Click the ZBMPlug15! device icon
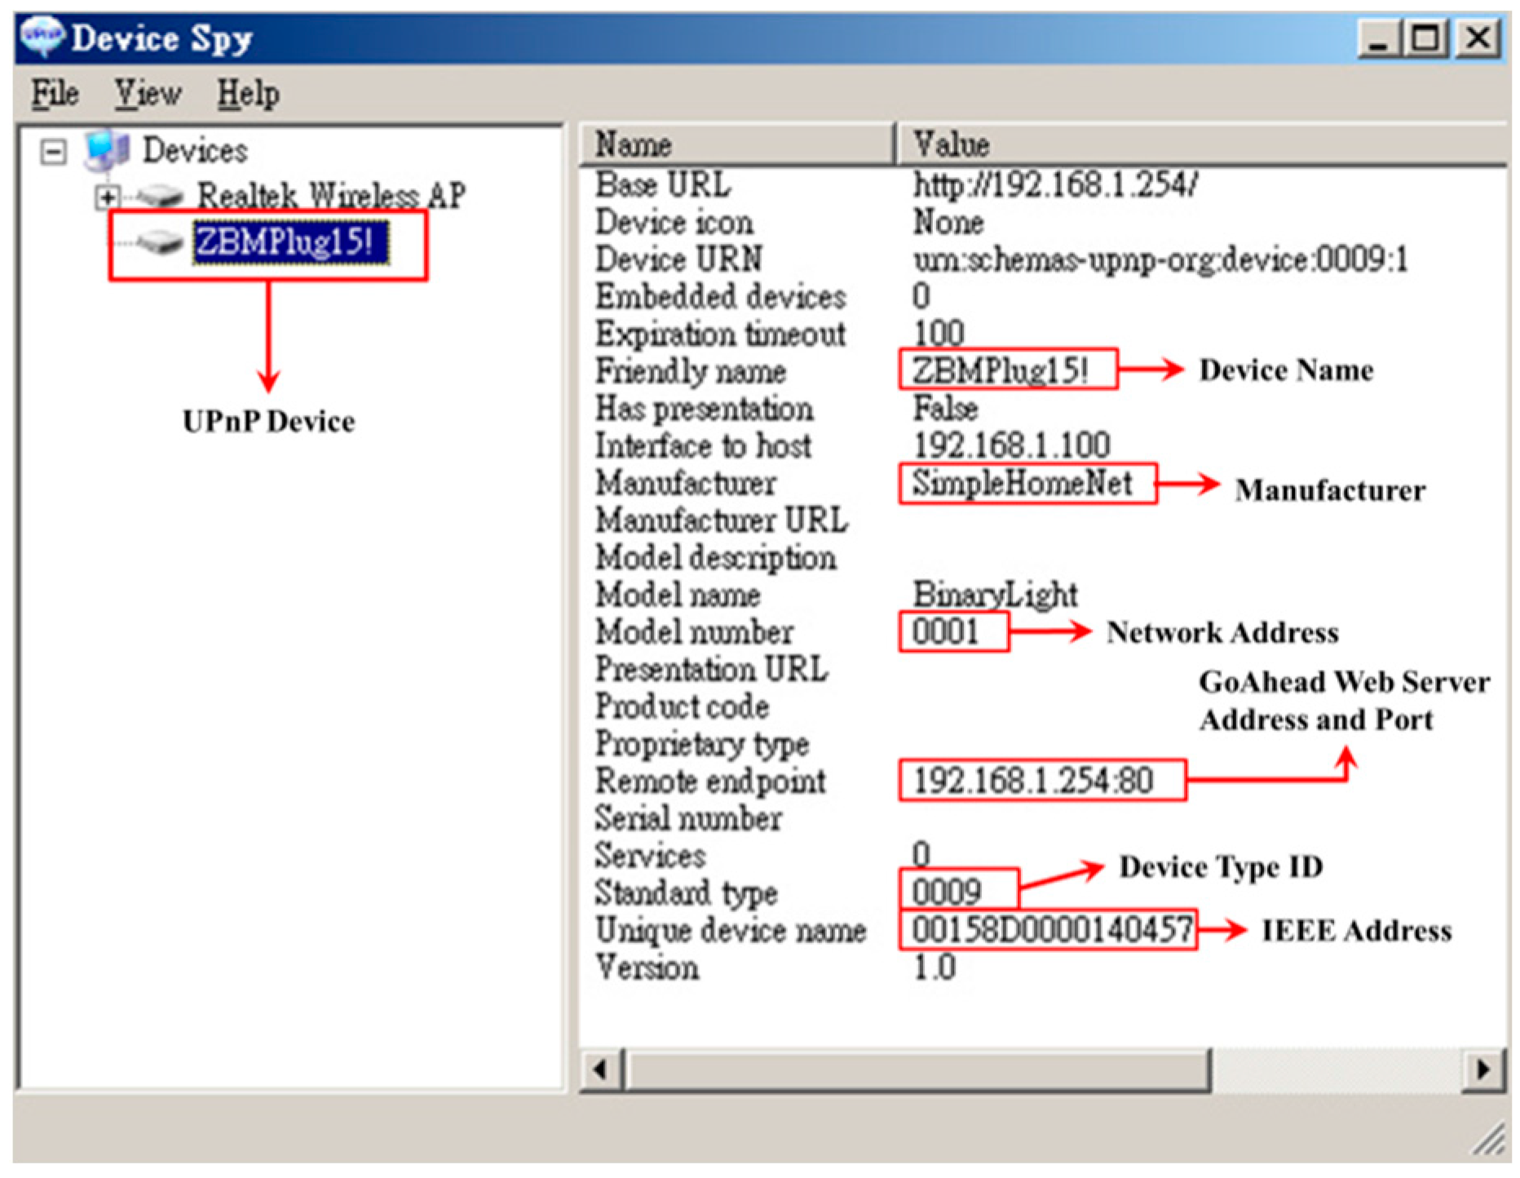 160,242
